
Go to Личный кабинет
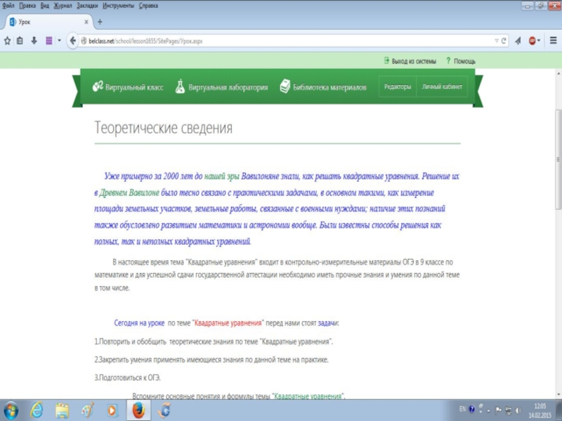pyautogui.click(x=442, y=88)
